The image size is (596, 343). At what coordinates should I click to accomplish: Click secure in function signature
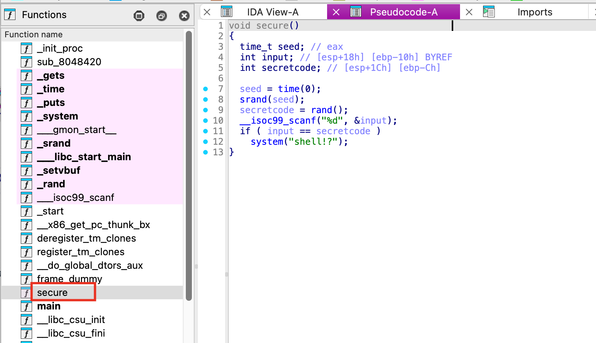(x=272, y=26)
